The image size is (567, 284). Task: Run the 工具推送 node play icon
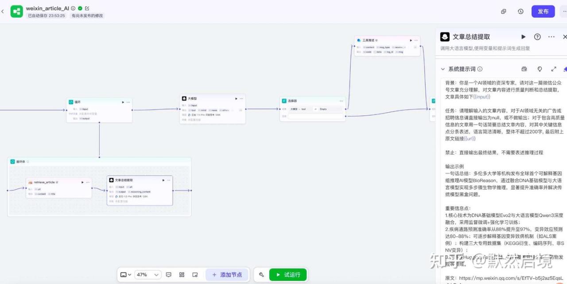[x=411, y=40]
